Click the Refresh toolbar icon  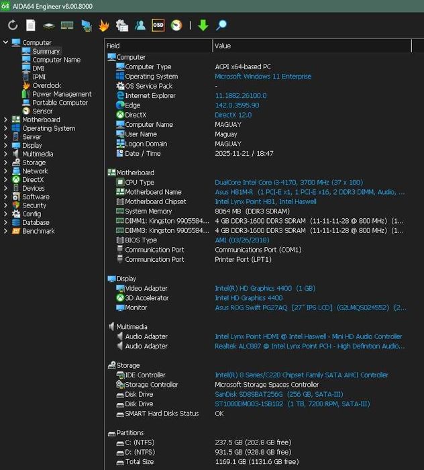tap(13, 26)
